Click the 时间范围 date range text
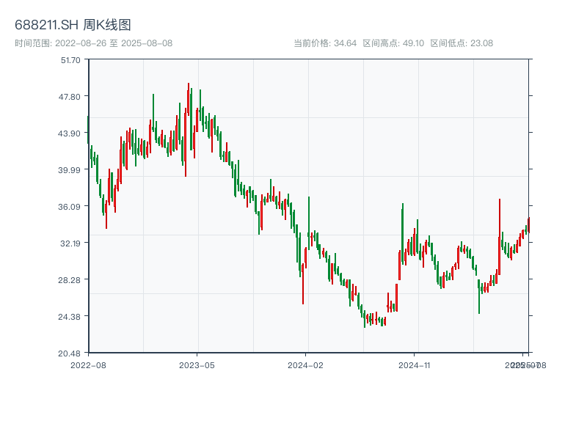The height and width of the screenshot is (440, 587). click(x=93, y=43)
